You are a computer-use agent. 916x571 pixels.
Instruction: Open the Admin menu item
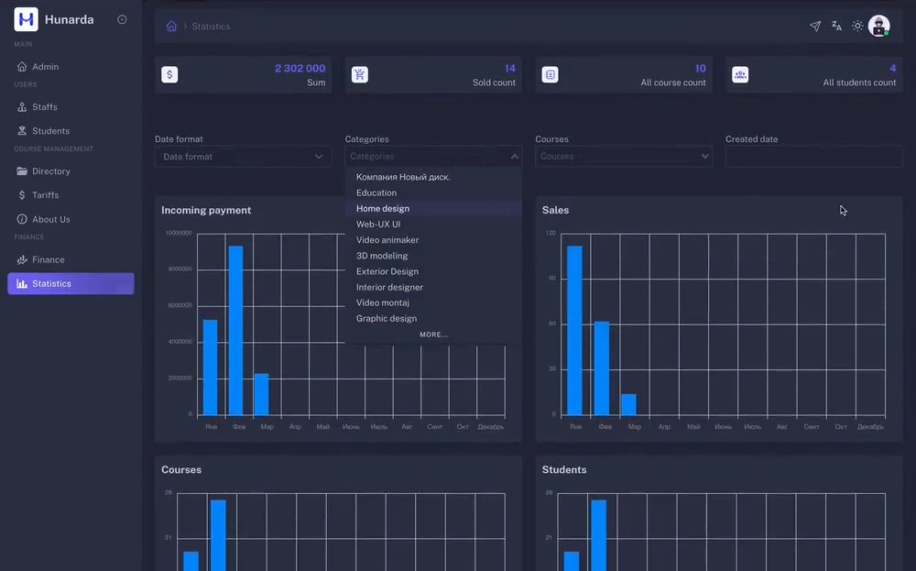pyautogui.click(x=71, y=67)
